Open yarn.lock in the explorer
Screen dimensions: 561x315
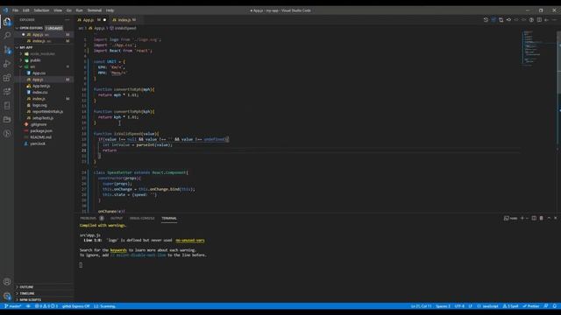tap(38, 143)
